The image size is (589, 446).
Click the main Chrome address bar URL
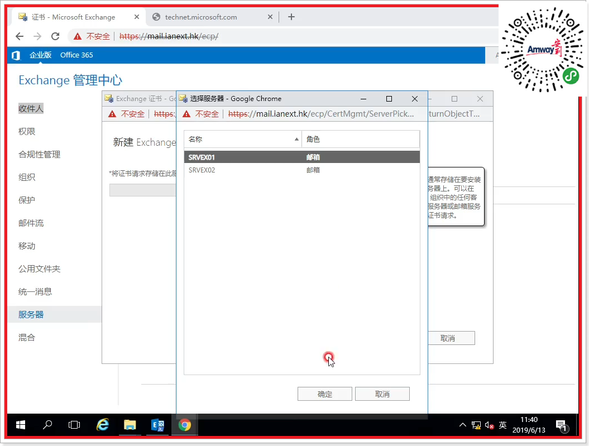click(x=169, y=36)
